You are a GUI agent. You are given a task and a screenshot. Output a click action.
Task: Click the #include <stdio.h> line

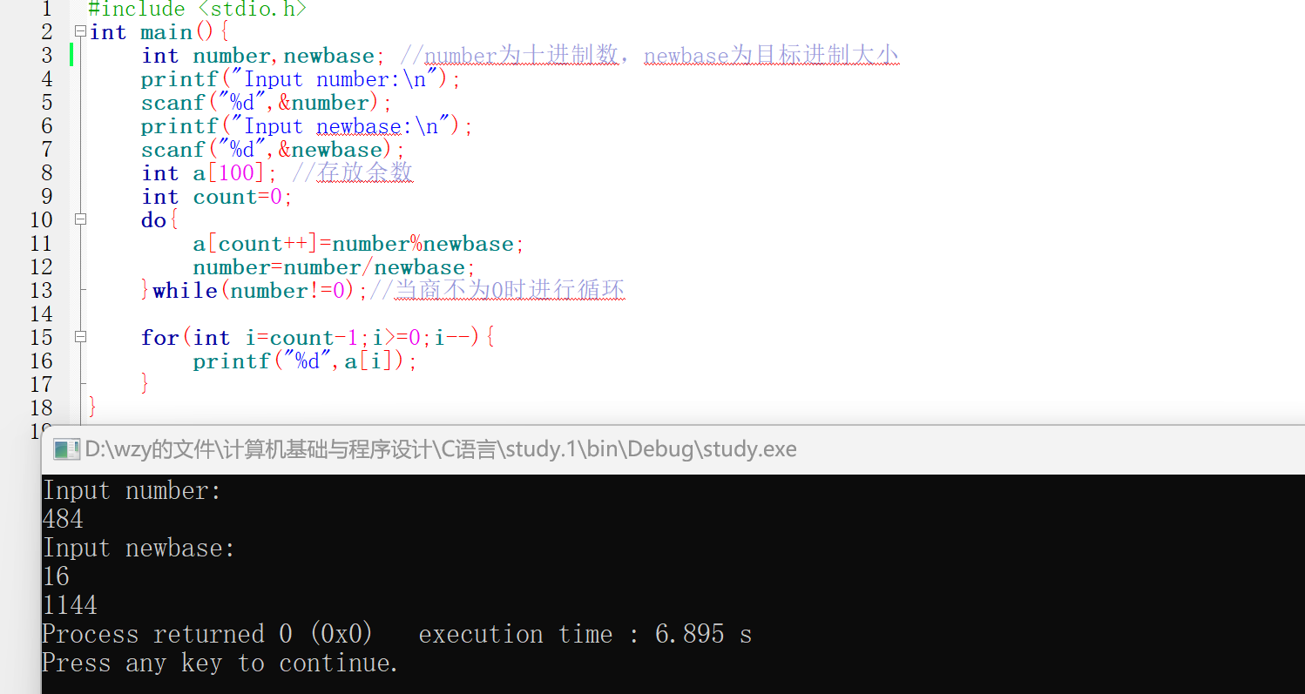coord(198,10)
